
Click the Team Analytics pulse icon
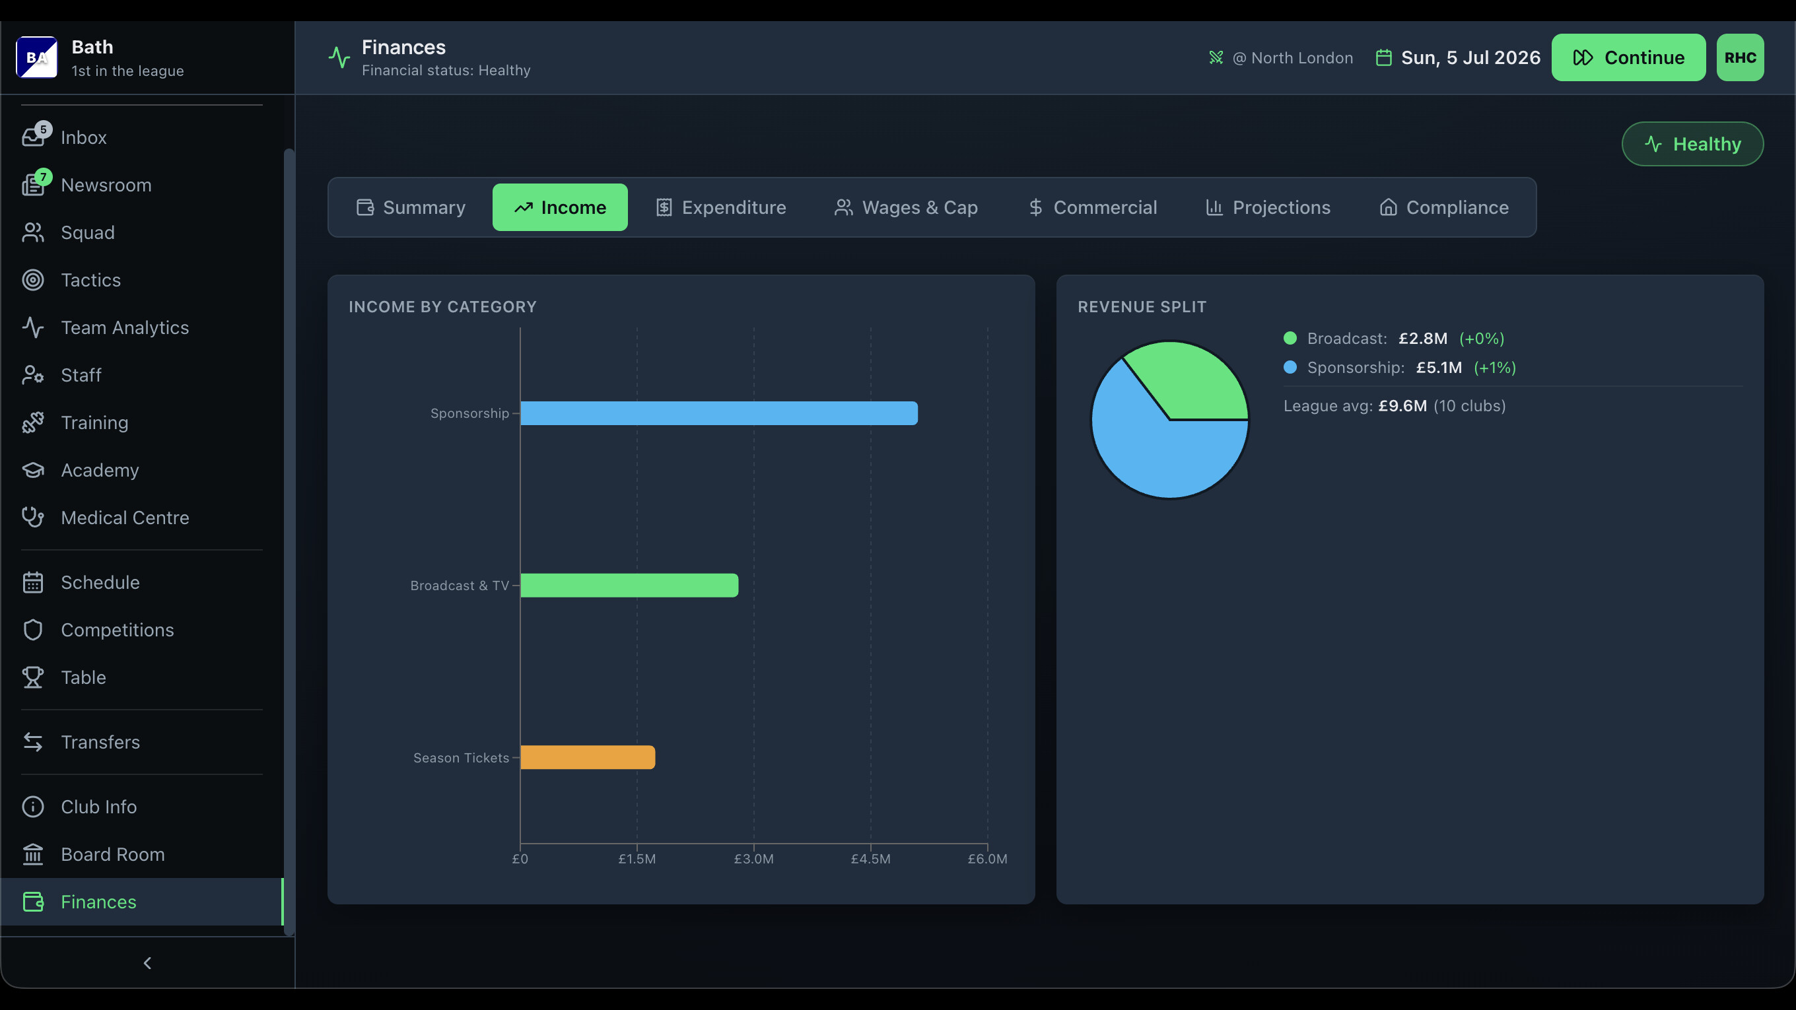tap(33, 327)
